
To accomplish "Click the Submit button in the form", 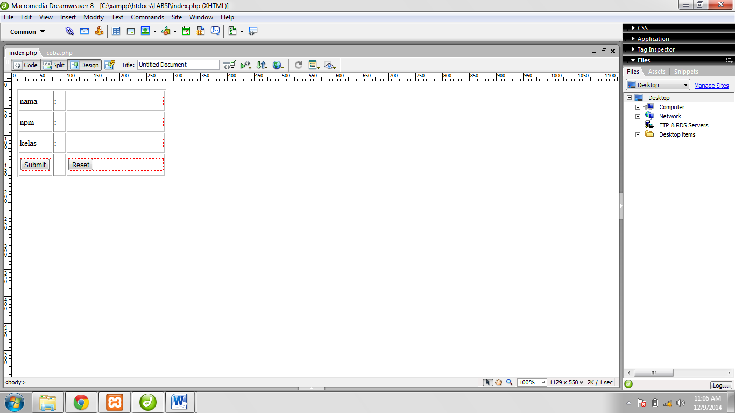I will pyautogui.click(x=35, y=165).
